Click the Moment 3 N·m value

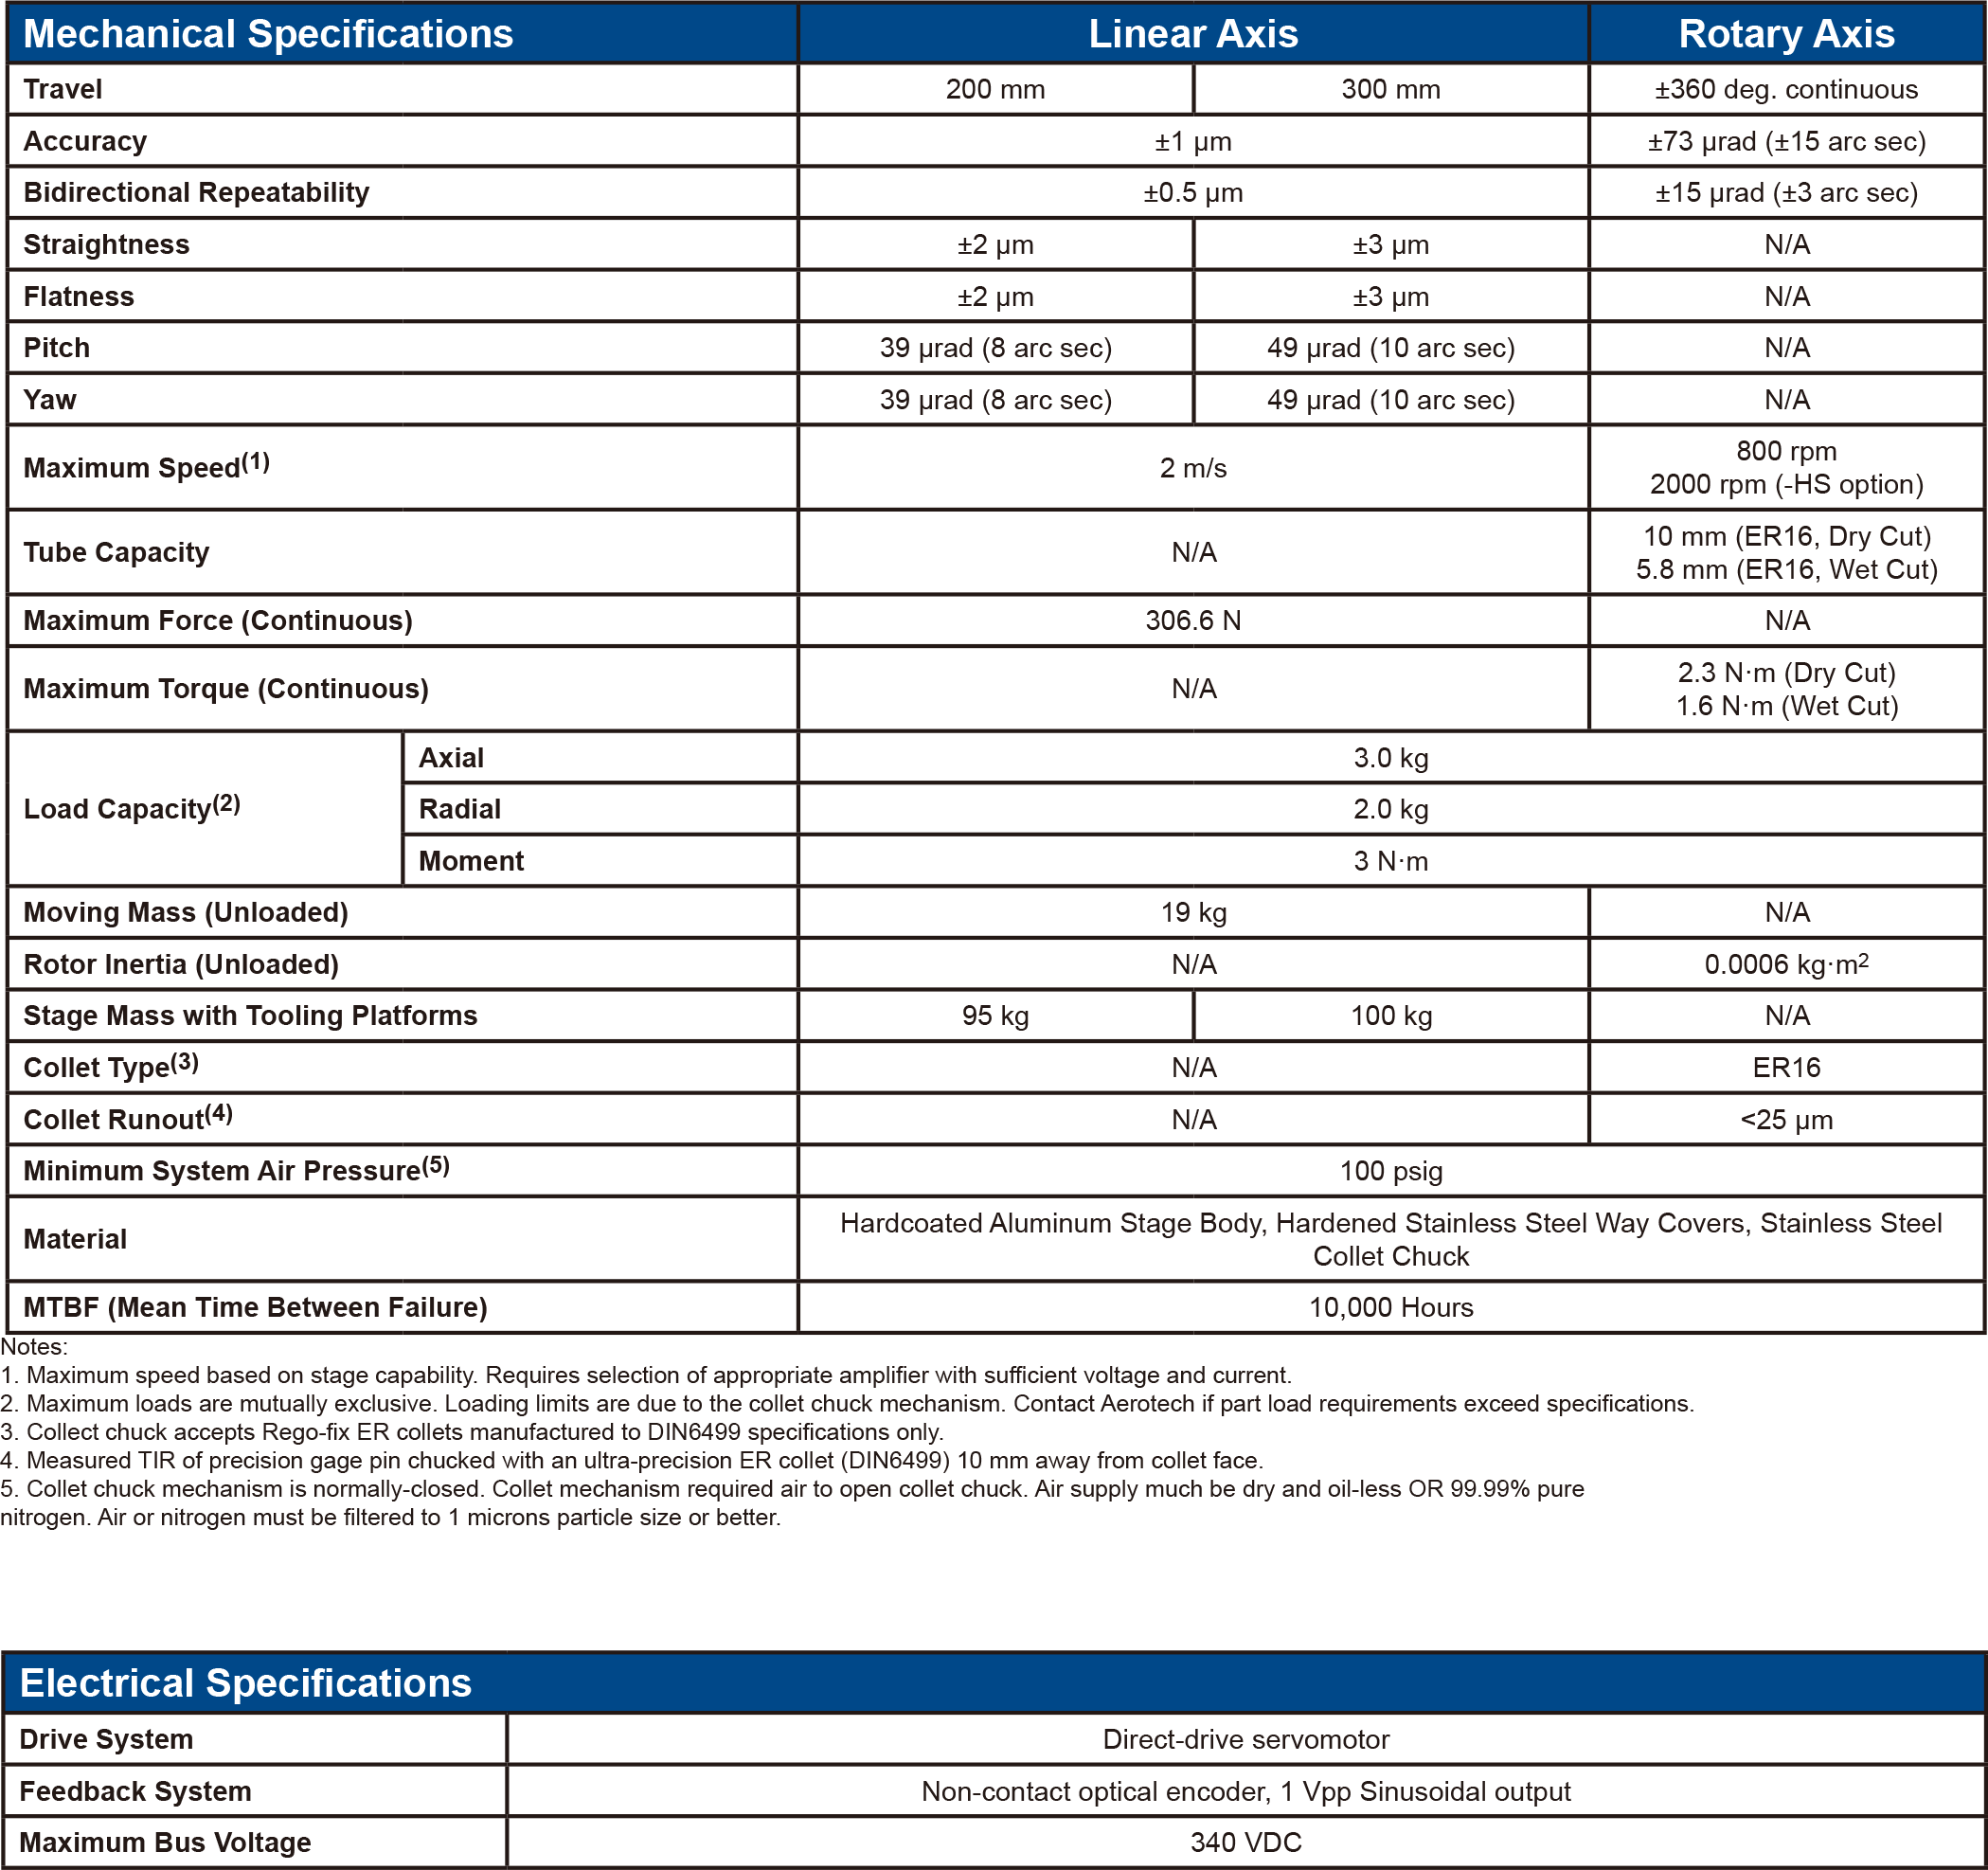point(1390,861)
